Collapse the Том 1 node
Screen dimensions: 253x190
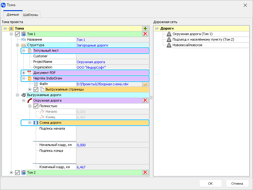[11, 34]
